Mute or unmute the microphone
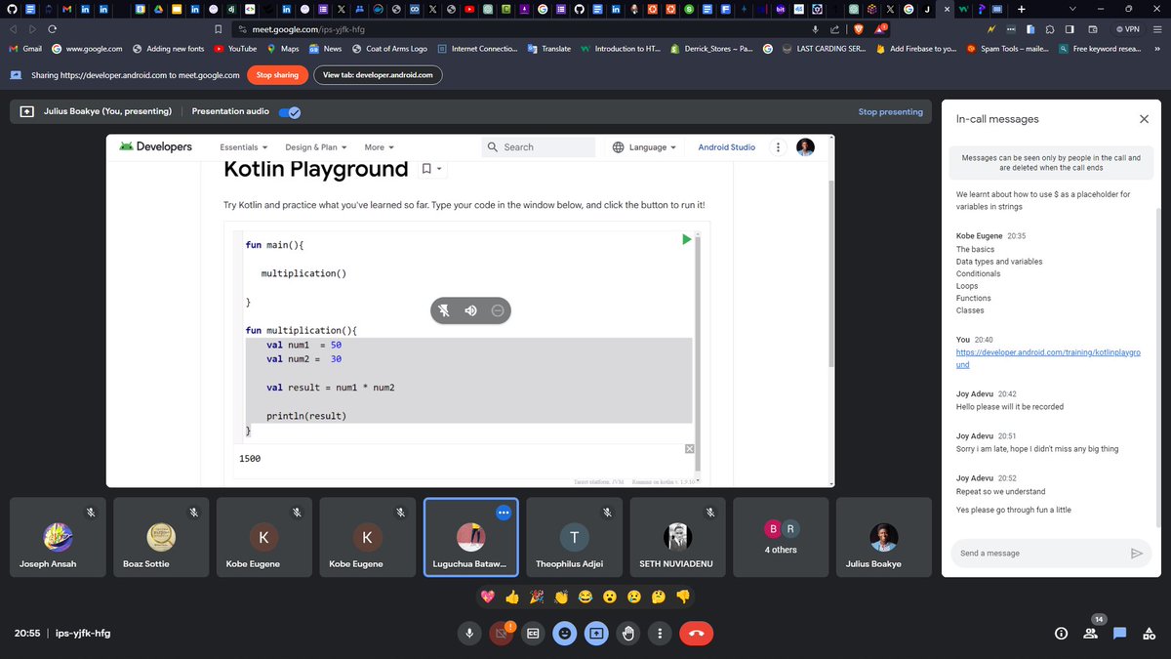 tap(469, 634)
